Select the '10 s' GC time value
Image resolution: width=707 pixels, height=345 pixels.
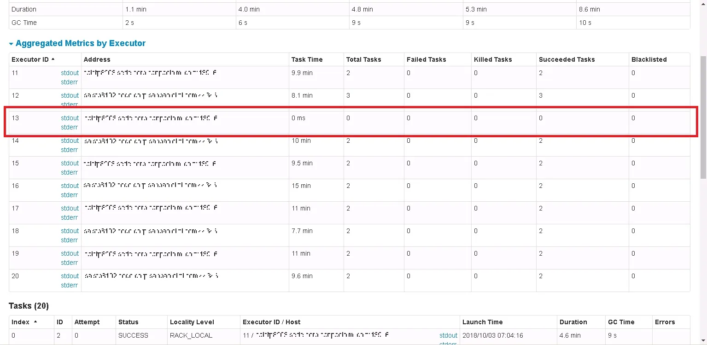[x=585, y=23]
